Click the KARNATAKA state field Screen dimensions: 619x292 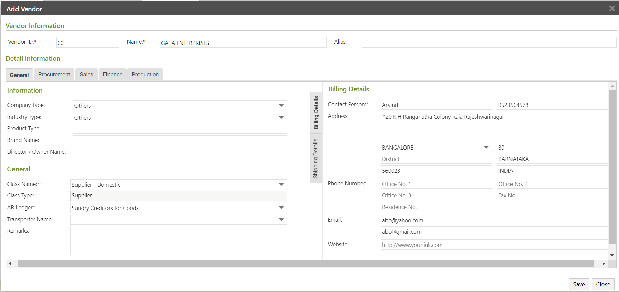552,159
